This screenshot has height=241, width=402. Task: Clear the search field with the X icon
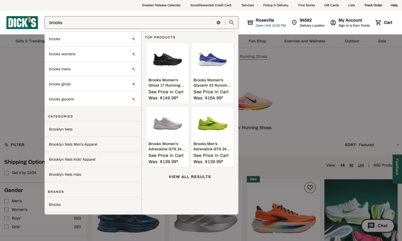pyautogui.click(x=218, y=22)
